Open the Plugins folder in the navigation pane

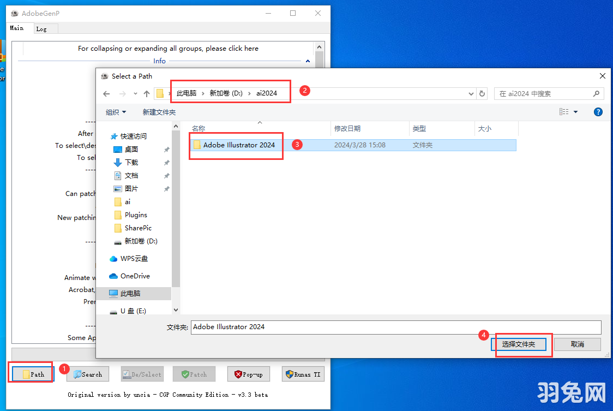point(136,215)
